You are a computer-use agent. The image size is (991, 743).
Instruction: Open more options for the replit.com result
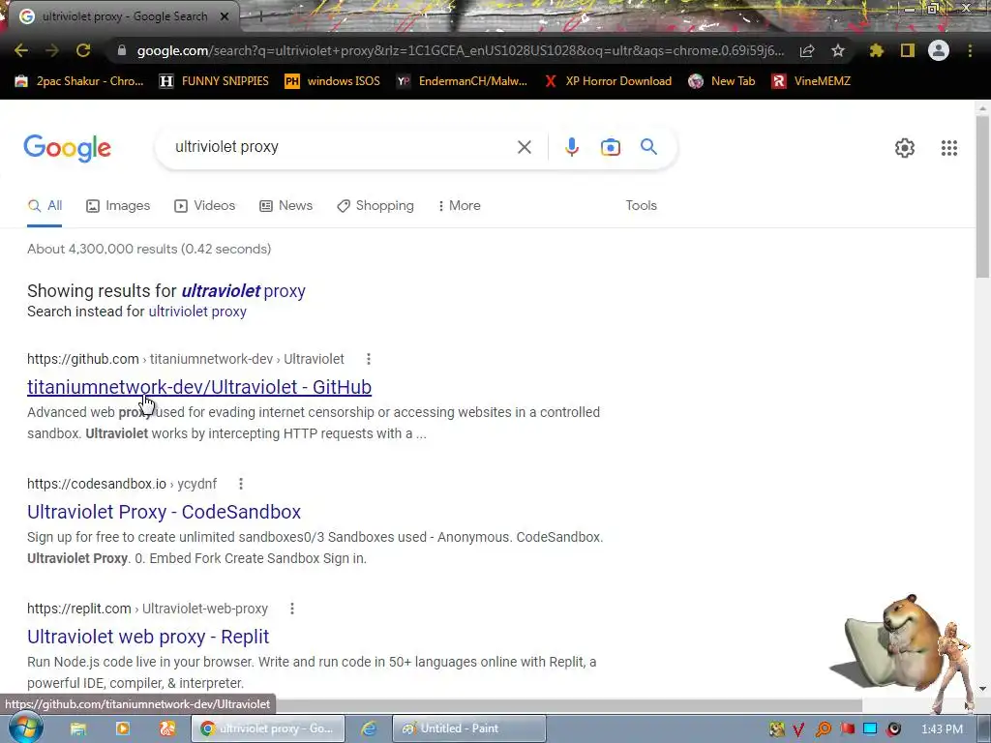tap(292, 609)
